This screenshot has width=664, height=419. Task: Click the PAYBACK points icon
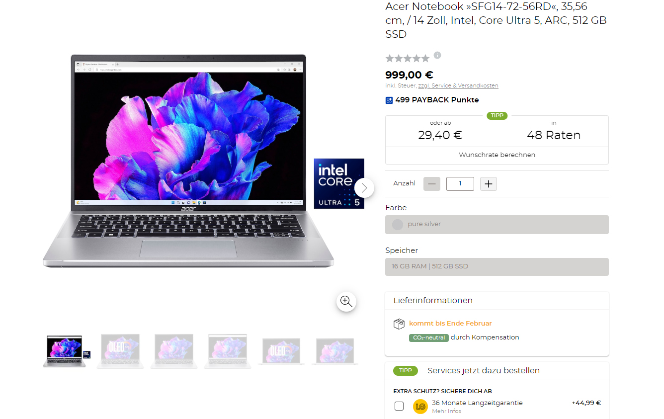[x=389, y=100]
